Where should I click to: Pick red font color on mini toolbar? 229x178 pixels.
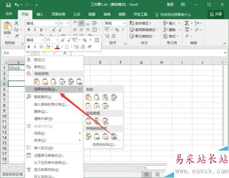(57, 47)
